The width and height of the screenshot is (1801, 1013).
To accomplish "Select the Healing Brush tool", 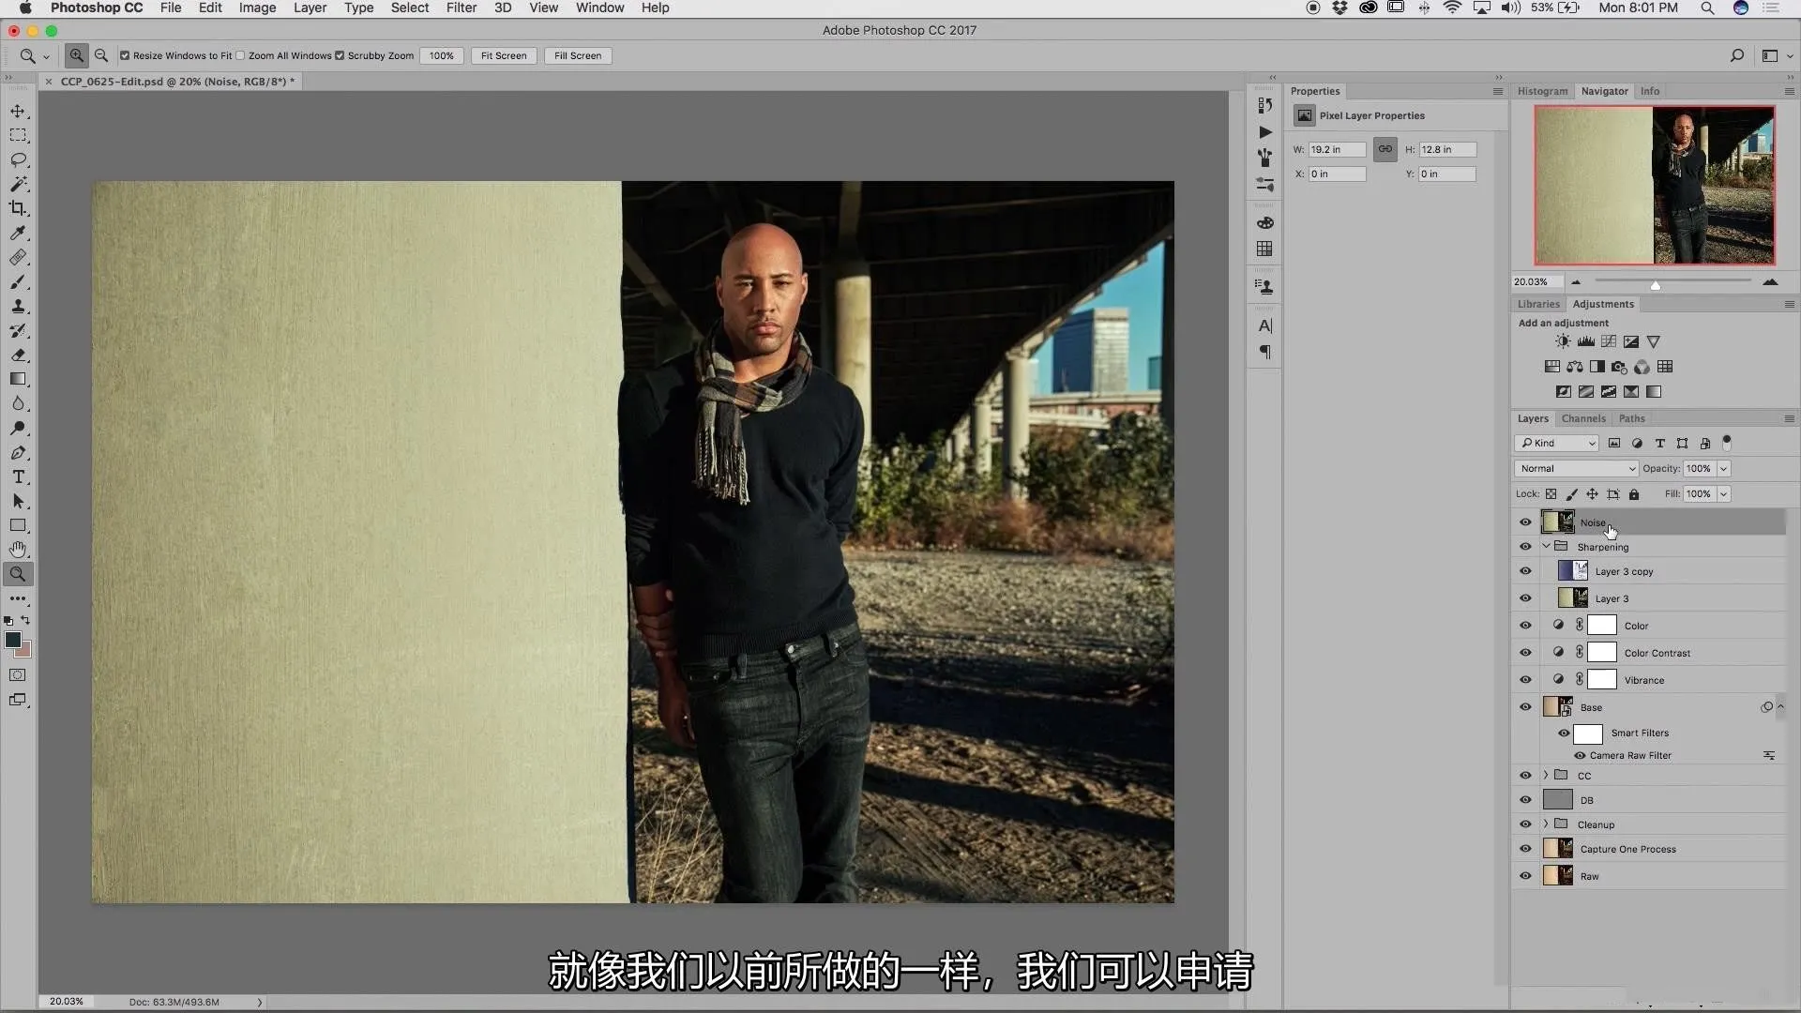I will (17, 256).
